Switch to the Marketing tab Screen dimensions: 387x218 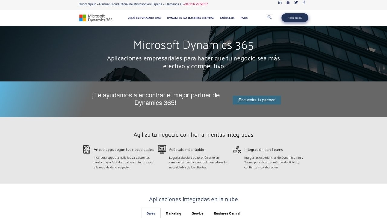point(173,213)
